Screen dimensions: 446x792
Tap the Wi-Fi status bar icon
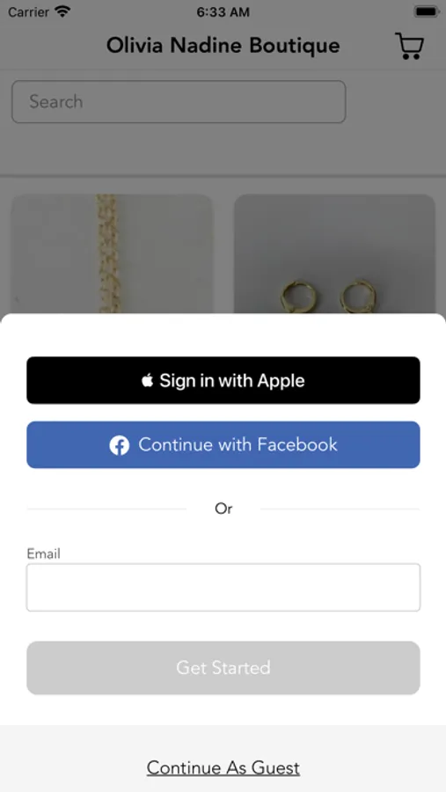(x=63, y=11)
